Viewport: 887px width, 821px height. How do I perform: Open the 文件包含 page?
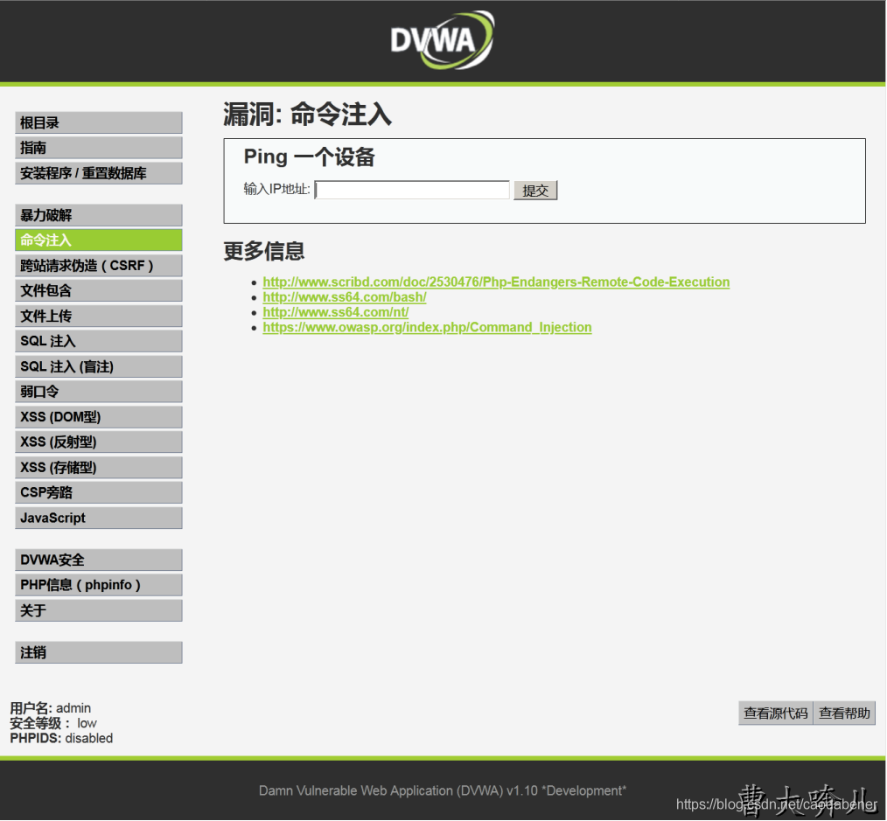[x=99, y=290]
